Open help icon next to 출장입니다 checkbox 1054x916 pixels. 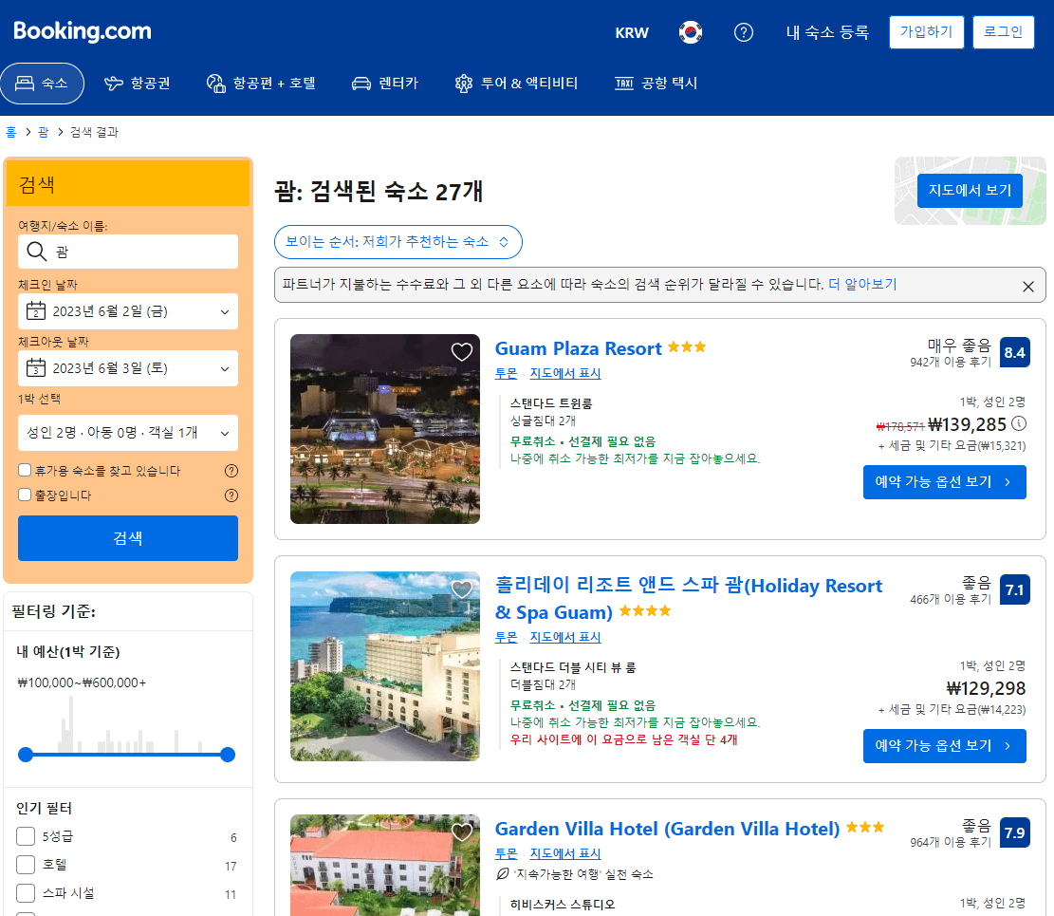click(x=231, y=495)
